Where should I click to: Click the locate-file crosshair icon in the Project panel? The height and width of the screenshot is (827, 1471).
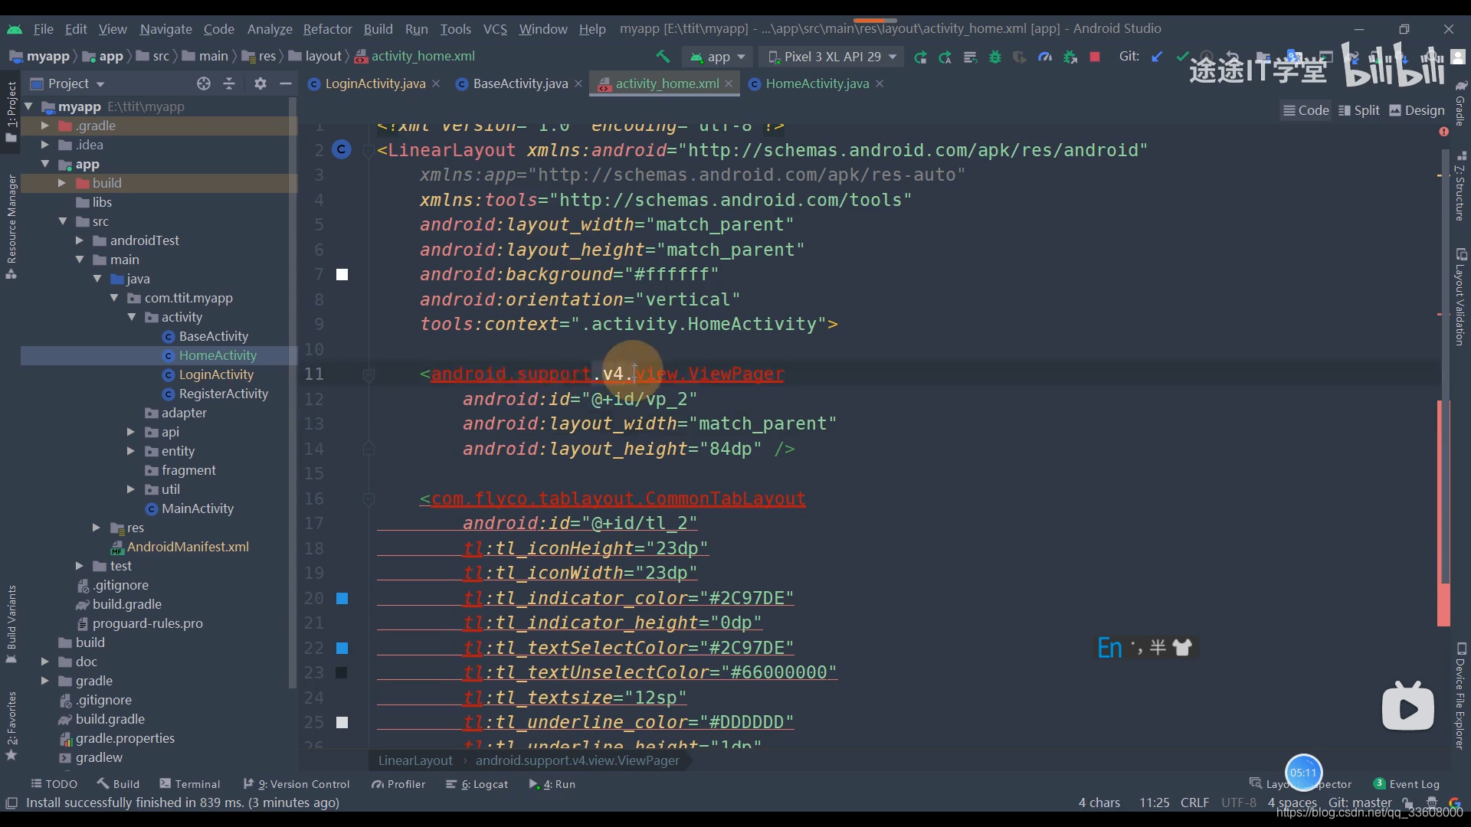pos(203,83)
